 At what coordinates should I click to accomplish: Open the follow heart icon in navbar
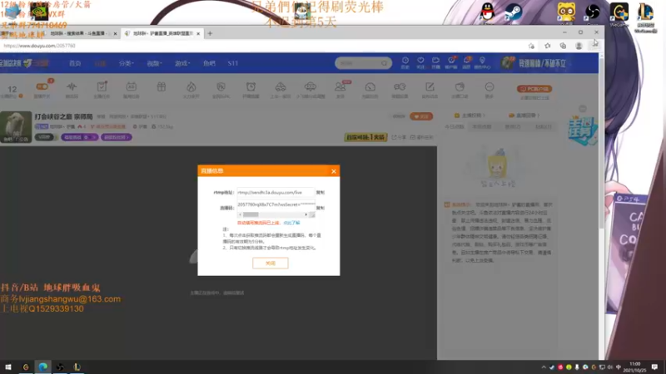pos(420,62)
